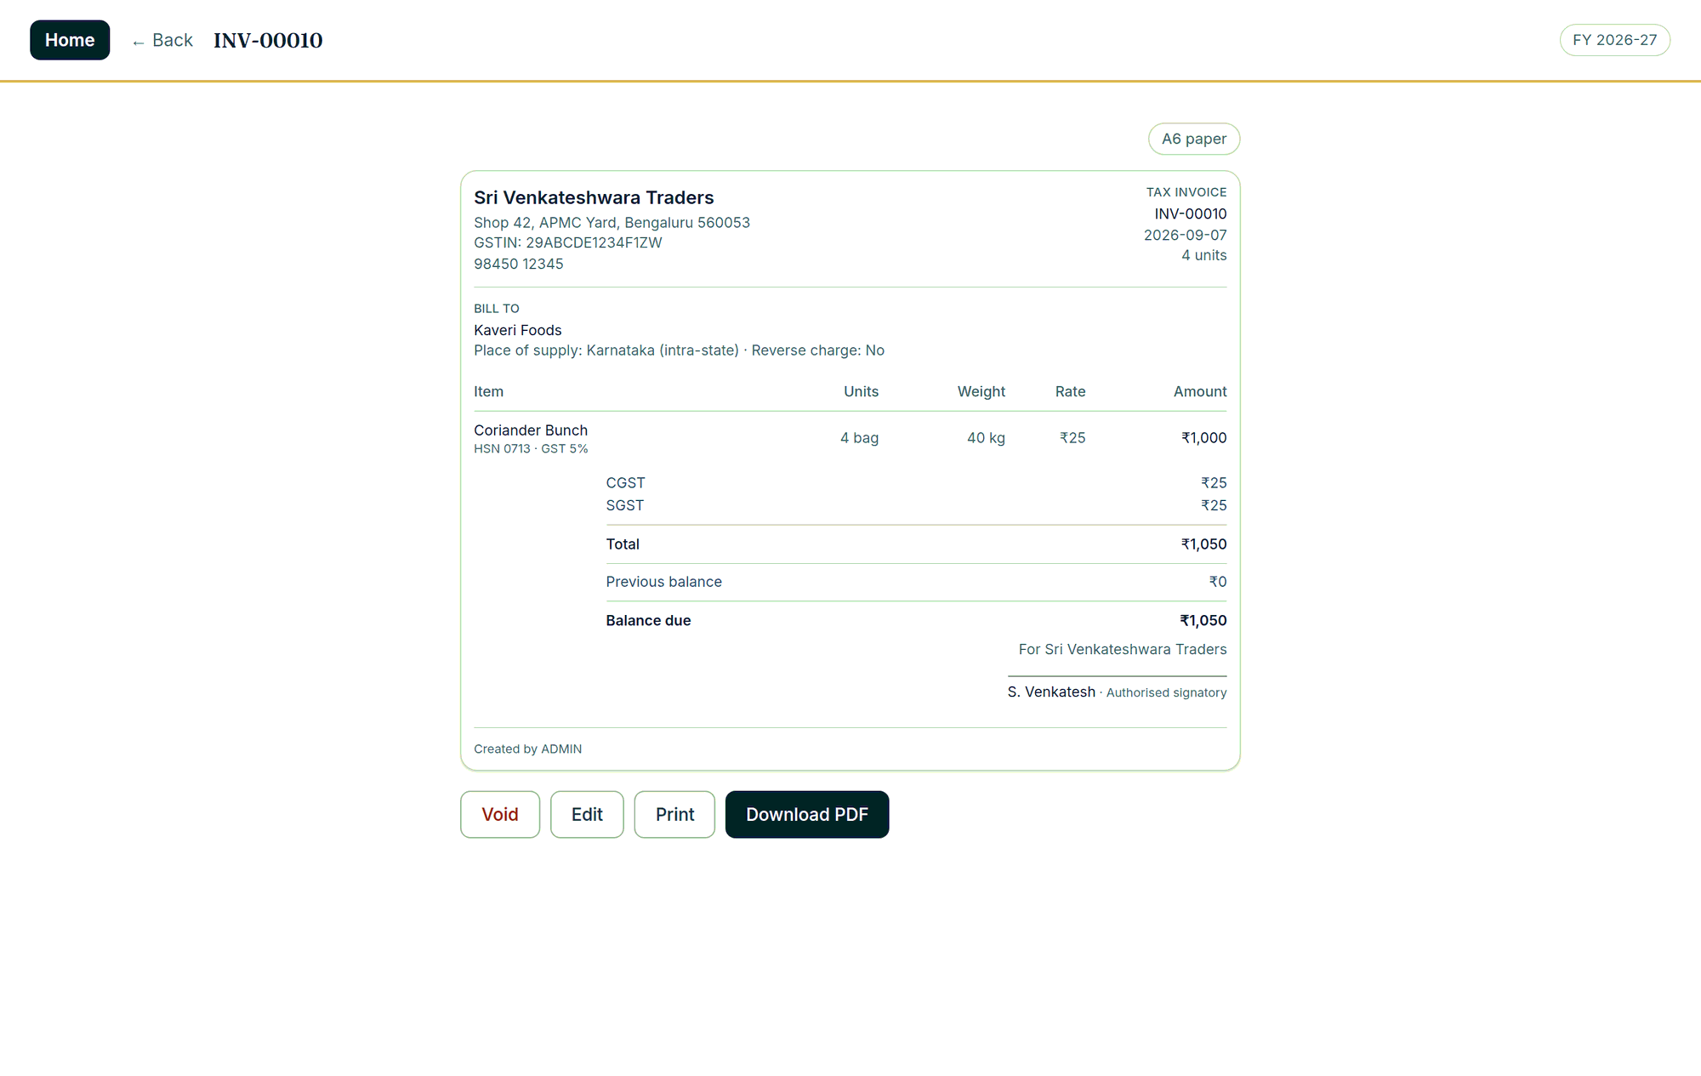Select HSN 0713 · GST 5% text
Image resolution: width=1701 pixels, height=1076 pixels.
coord(531,448)
